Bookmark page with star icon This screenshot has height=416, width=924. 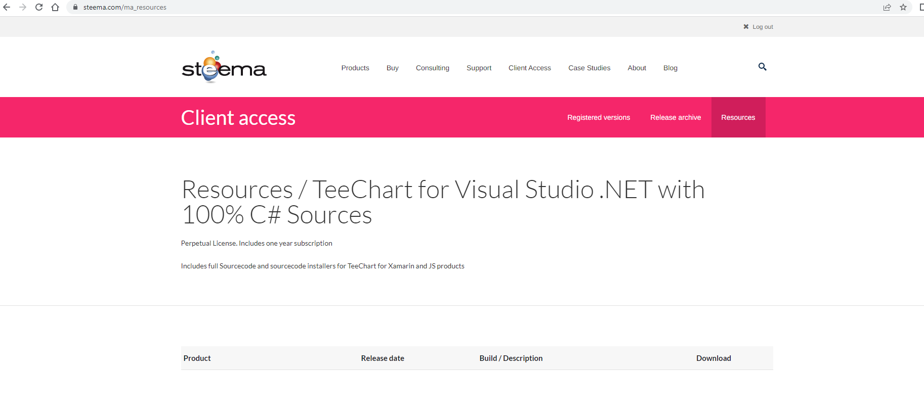(903, 7)
